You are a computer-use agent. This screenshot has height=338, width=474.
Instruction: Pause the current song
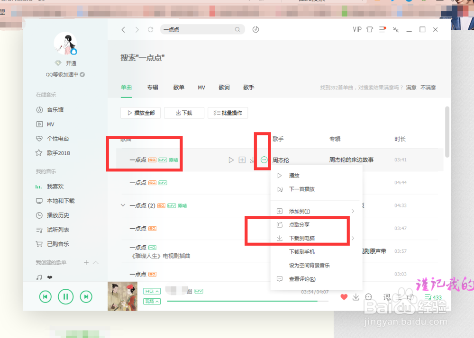(65, 297)
